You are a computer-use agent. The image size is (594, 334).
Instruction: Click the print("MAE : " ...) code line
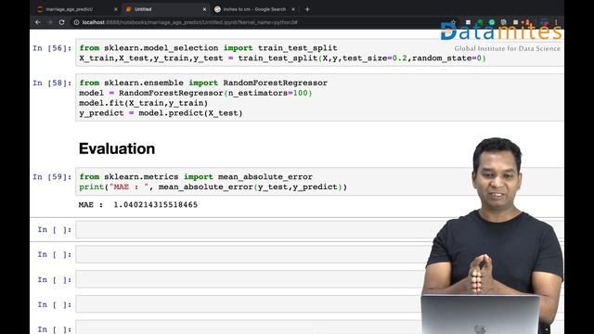click(x=213, y=187)
